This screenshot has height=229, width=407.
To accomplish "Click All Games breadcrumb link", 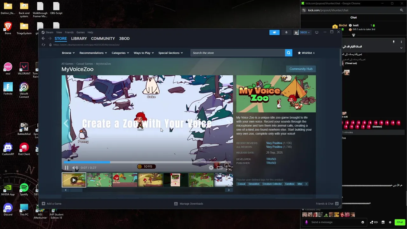I will click(67, 64).
